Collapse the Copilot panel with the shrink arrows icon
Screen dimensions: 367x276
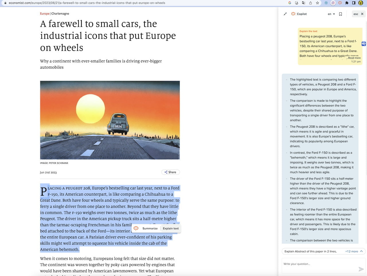(285, 14)
